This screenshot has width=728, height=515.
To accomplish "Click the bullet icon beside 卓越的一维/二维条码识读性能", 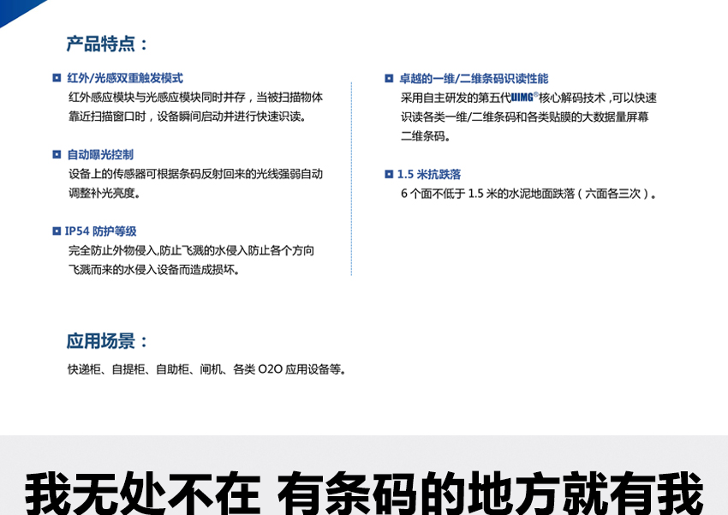I will pyautogui.click(x=389, y=79).
